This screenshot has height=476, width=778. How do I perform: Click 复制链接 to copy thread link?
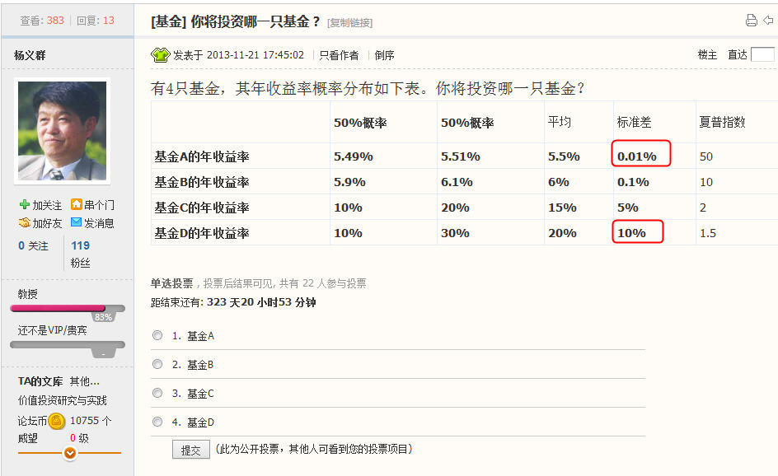(350, 23)
